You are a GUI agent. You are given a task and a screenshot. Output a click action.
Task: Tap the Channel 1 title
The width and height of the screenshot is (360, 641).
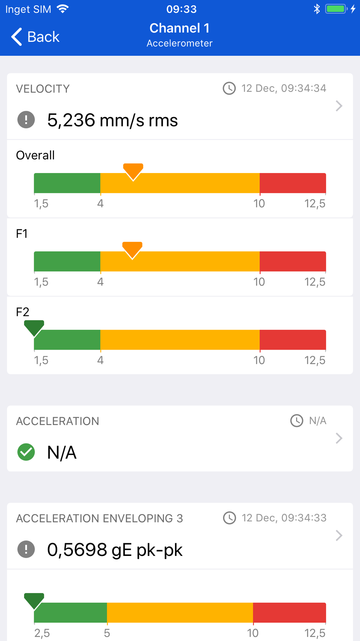pos(180,28)
